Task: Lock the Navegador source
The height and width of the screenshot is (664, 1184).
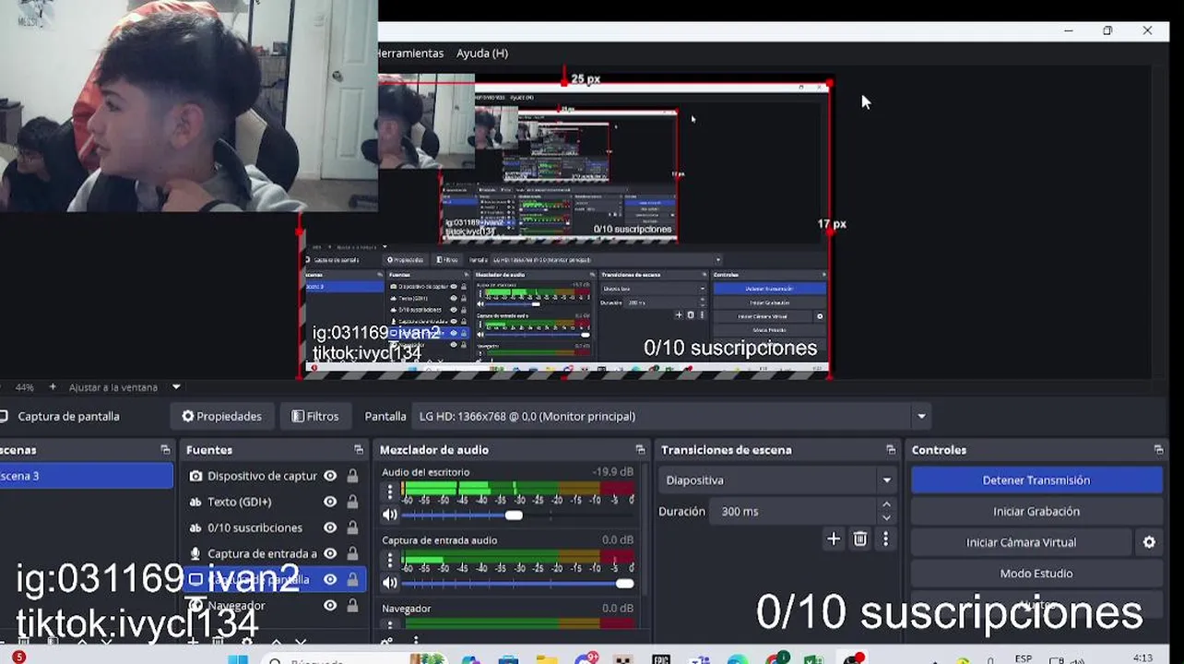Action: tap(352, 605)
